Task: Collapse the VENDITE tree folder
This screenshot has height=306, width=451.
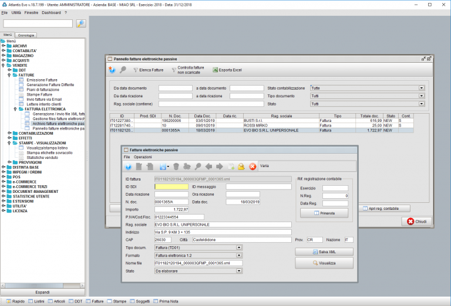Action: 3,65
